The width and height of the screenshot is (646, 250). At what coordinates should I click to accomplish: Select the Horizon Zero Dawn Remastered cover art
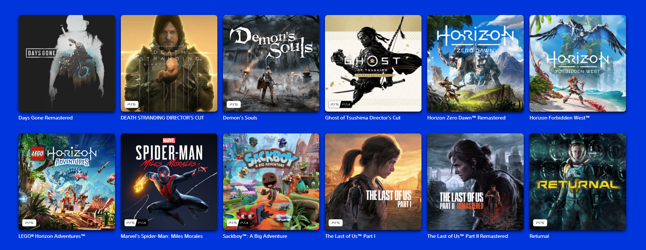pos(475,63)
